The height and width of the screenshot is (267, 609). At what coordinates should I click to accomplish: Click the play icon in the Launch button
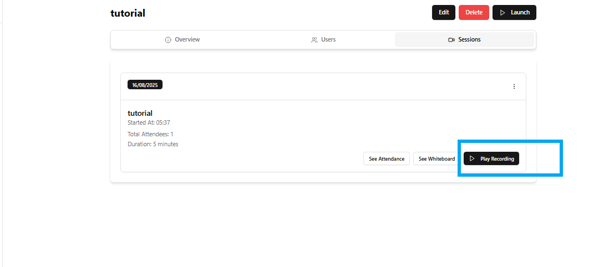tap(502, 13)
